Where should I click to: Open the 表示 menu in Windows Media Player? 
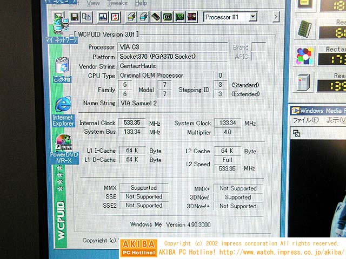[336, 120]
